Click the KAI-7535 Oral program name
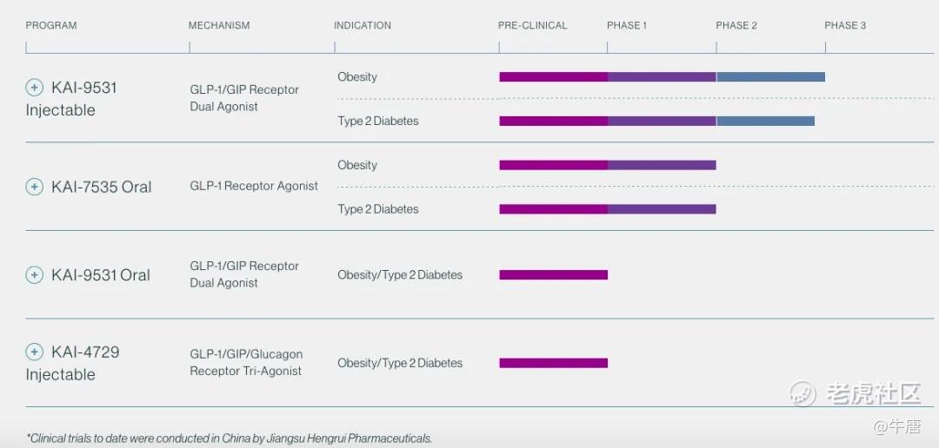939x448 pixels. pyautogui.click(x=101, y=187)
